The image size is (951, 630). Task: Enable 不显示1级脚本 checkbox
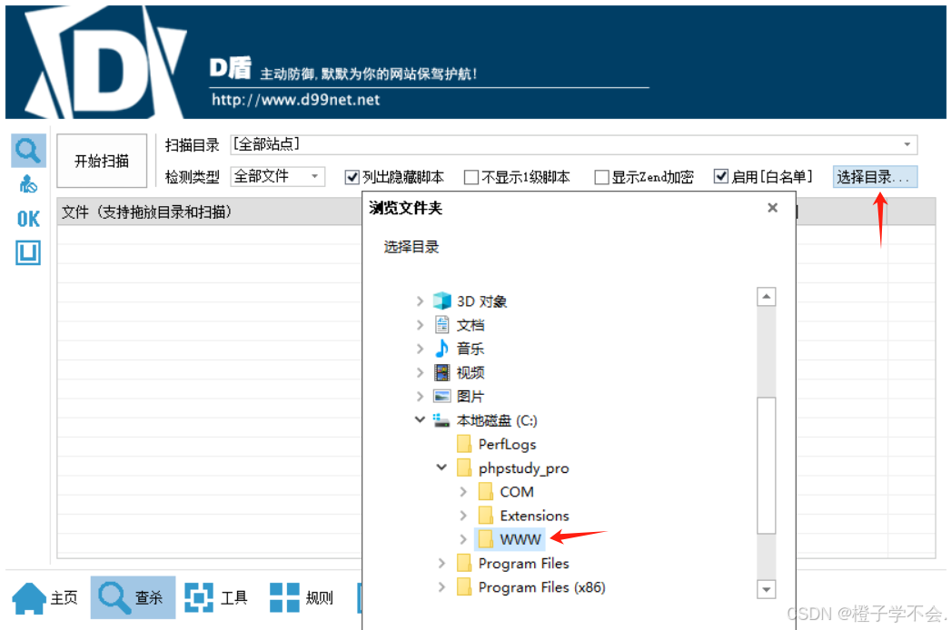471,177
